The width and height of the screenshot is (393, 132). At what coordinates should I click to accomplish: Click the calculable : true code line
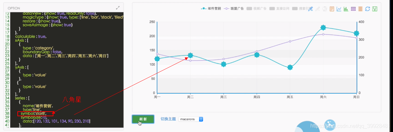[x=31, y=36]
